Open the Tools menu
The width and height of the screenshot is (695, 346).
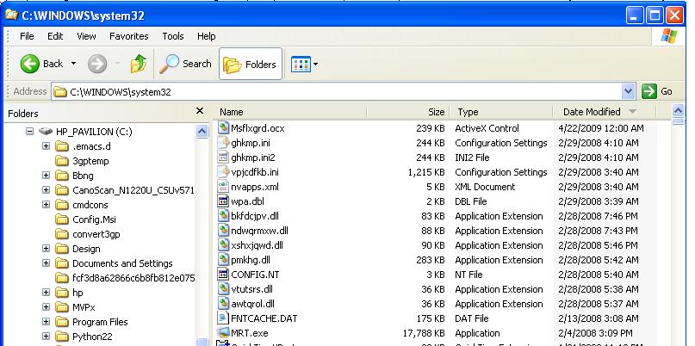pos(173,36)
